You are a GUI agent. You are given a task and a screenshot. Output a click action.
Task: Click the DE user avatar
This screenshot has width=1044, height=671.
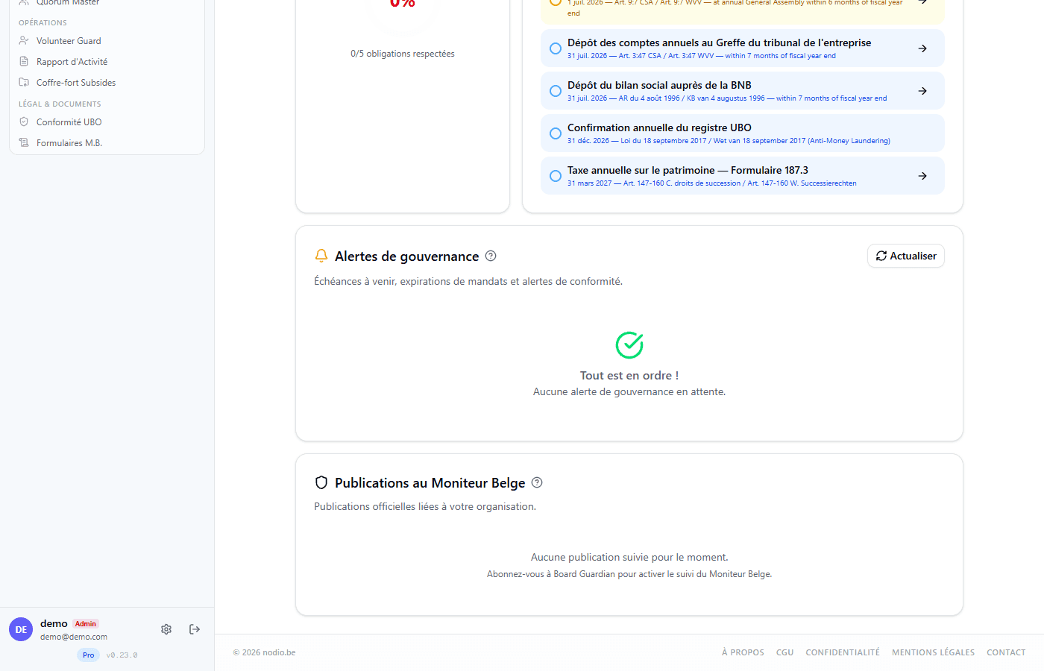[21, 629]
